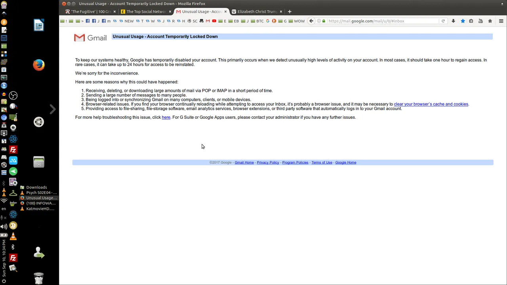Click the OBS Studio icon in the left panel
This screenshot has height=285, width=507.
(x=13, y=95)
